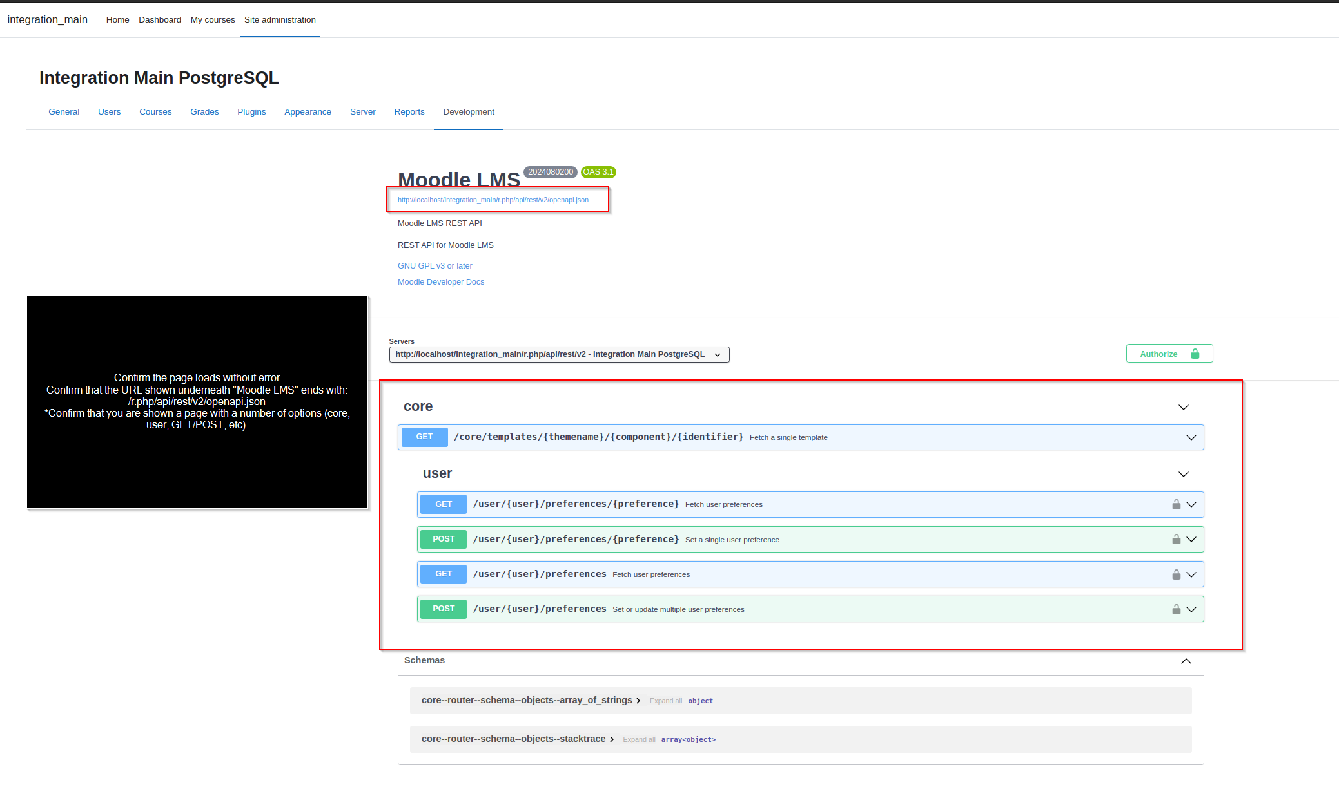
Task: Click the 'Fetch a single template' description
Action: pyautogui.click(x=788, y=437)
